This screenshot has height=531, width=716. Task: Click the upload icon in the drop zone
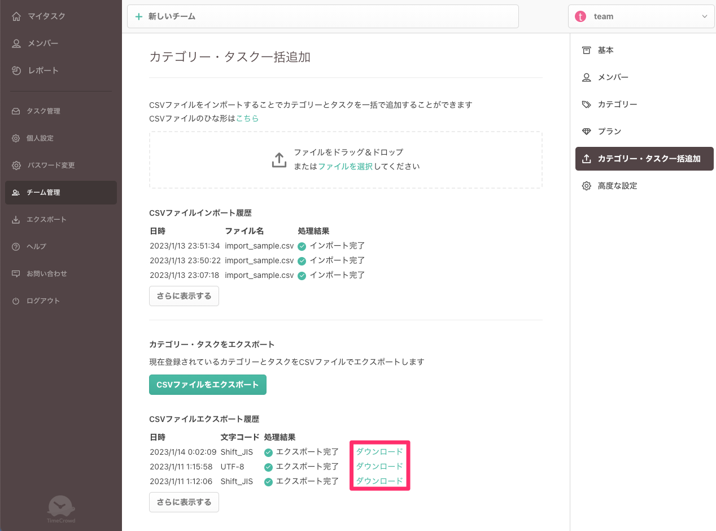coord(279,160)
